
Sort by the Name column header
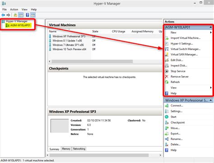(53, 32)
